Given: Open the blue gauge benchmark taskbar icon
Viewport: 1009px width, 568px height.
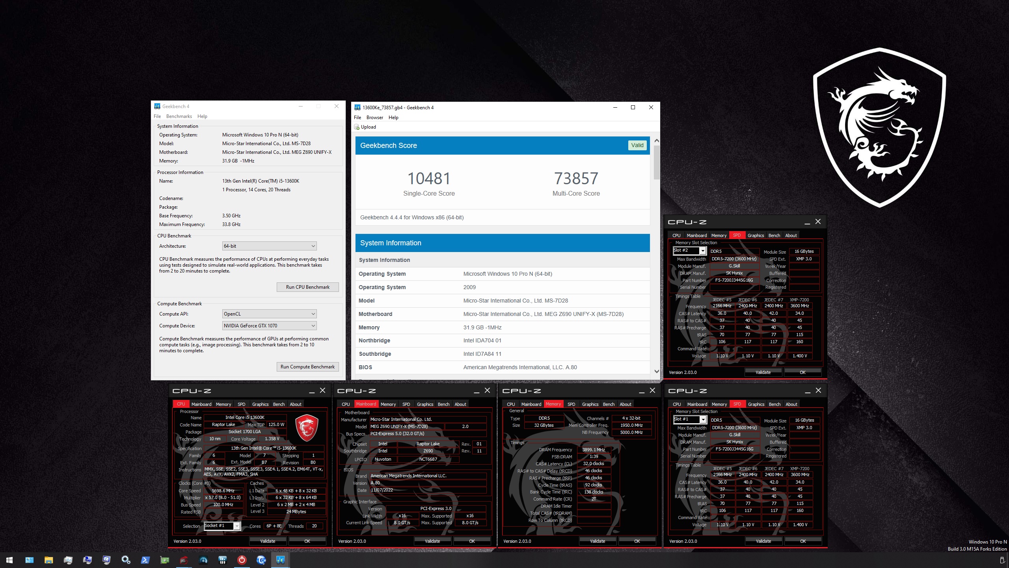Looking at the screenshot, I should pyautogui.click(x=203, y=560).
